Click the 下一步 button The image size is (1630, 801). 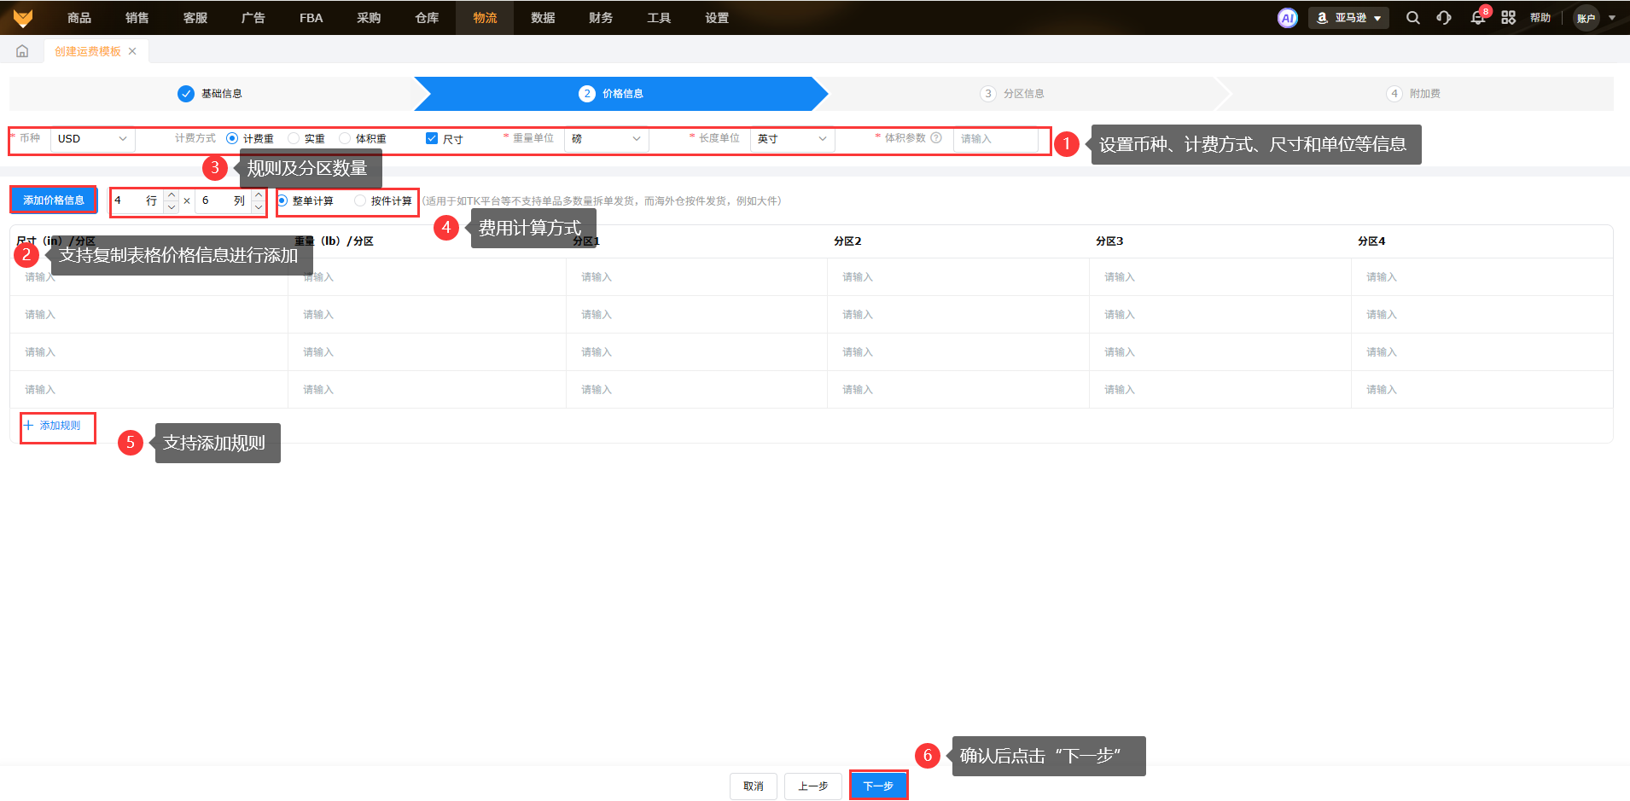(878, 786)
